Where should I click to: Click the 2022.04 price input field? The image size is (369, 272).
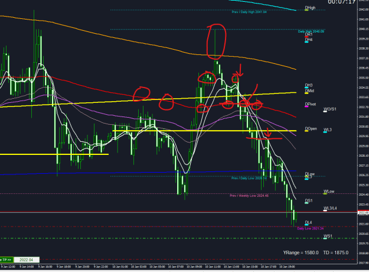[27, 260]
